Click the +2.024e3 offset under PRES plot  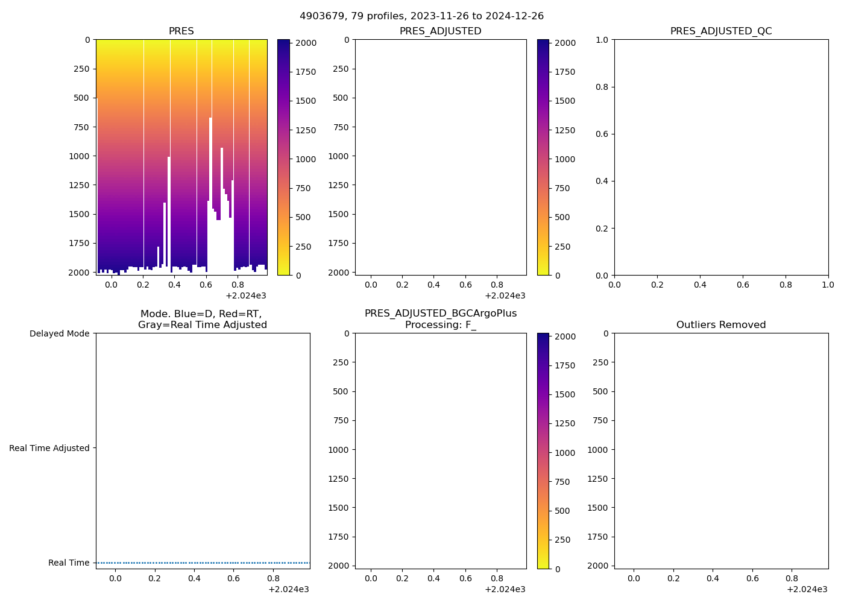pyautogui.click(x=246, y=295)
